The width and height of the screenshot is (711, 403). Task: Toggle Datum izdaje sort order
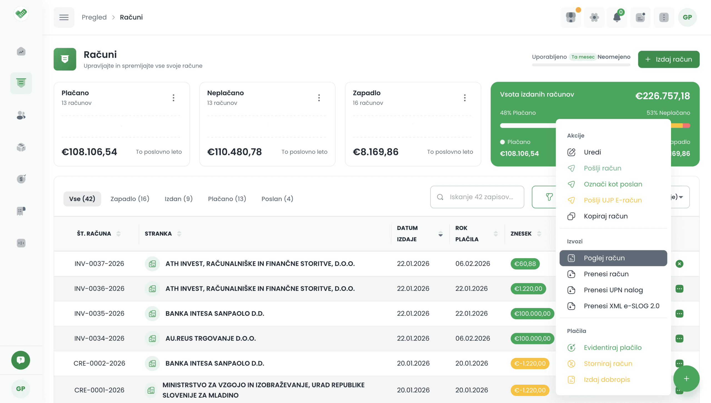pos(440,234)
